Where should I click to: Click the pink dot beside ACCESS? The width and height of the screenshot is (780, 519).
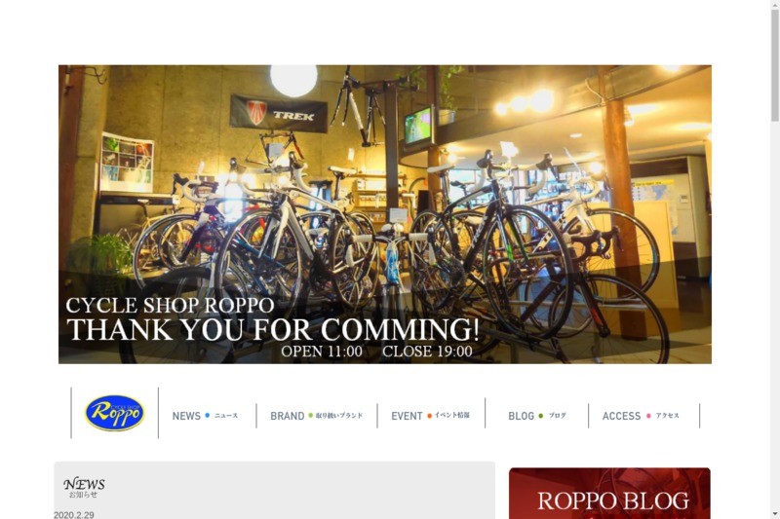[x=648, y=416]
